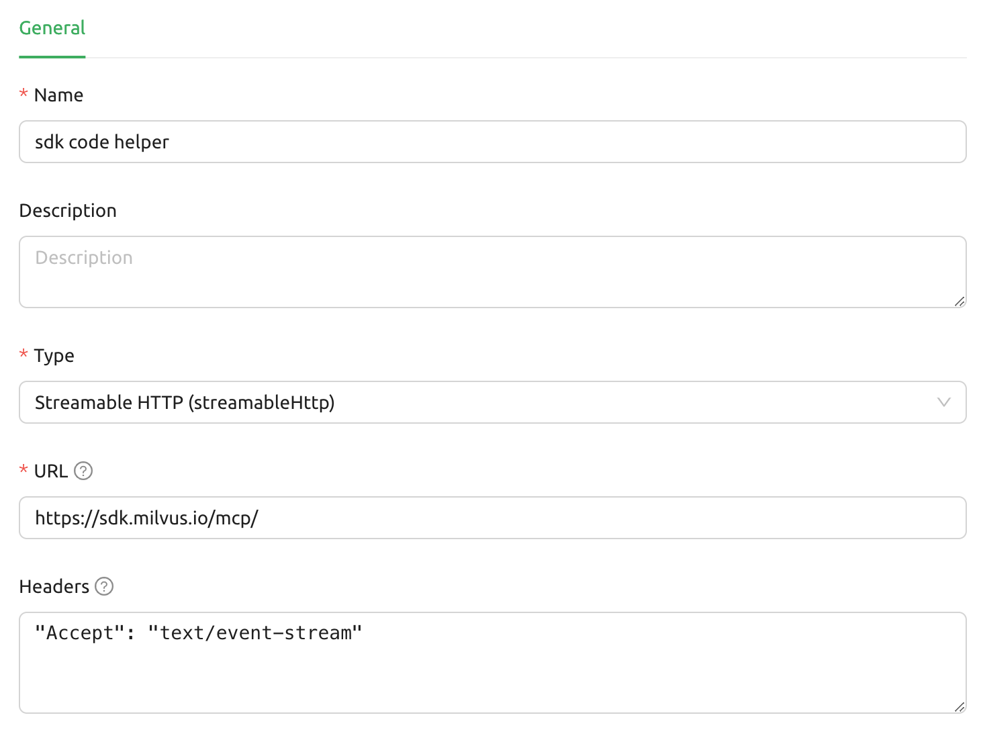Open the Type combo box

(492, 402)
